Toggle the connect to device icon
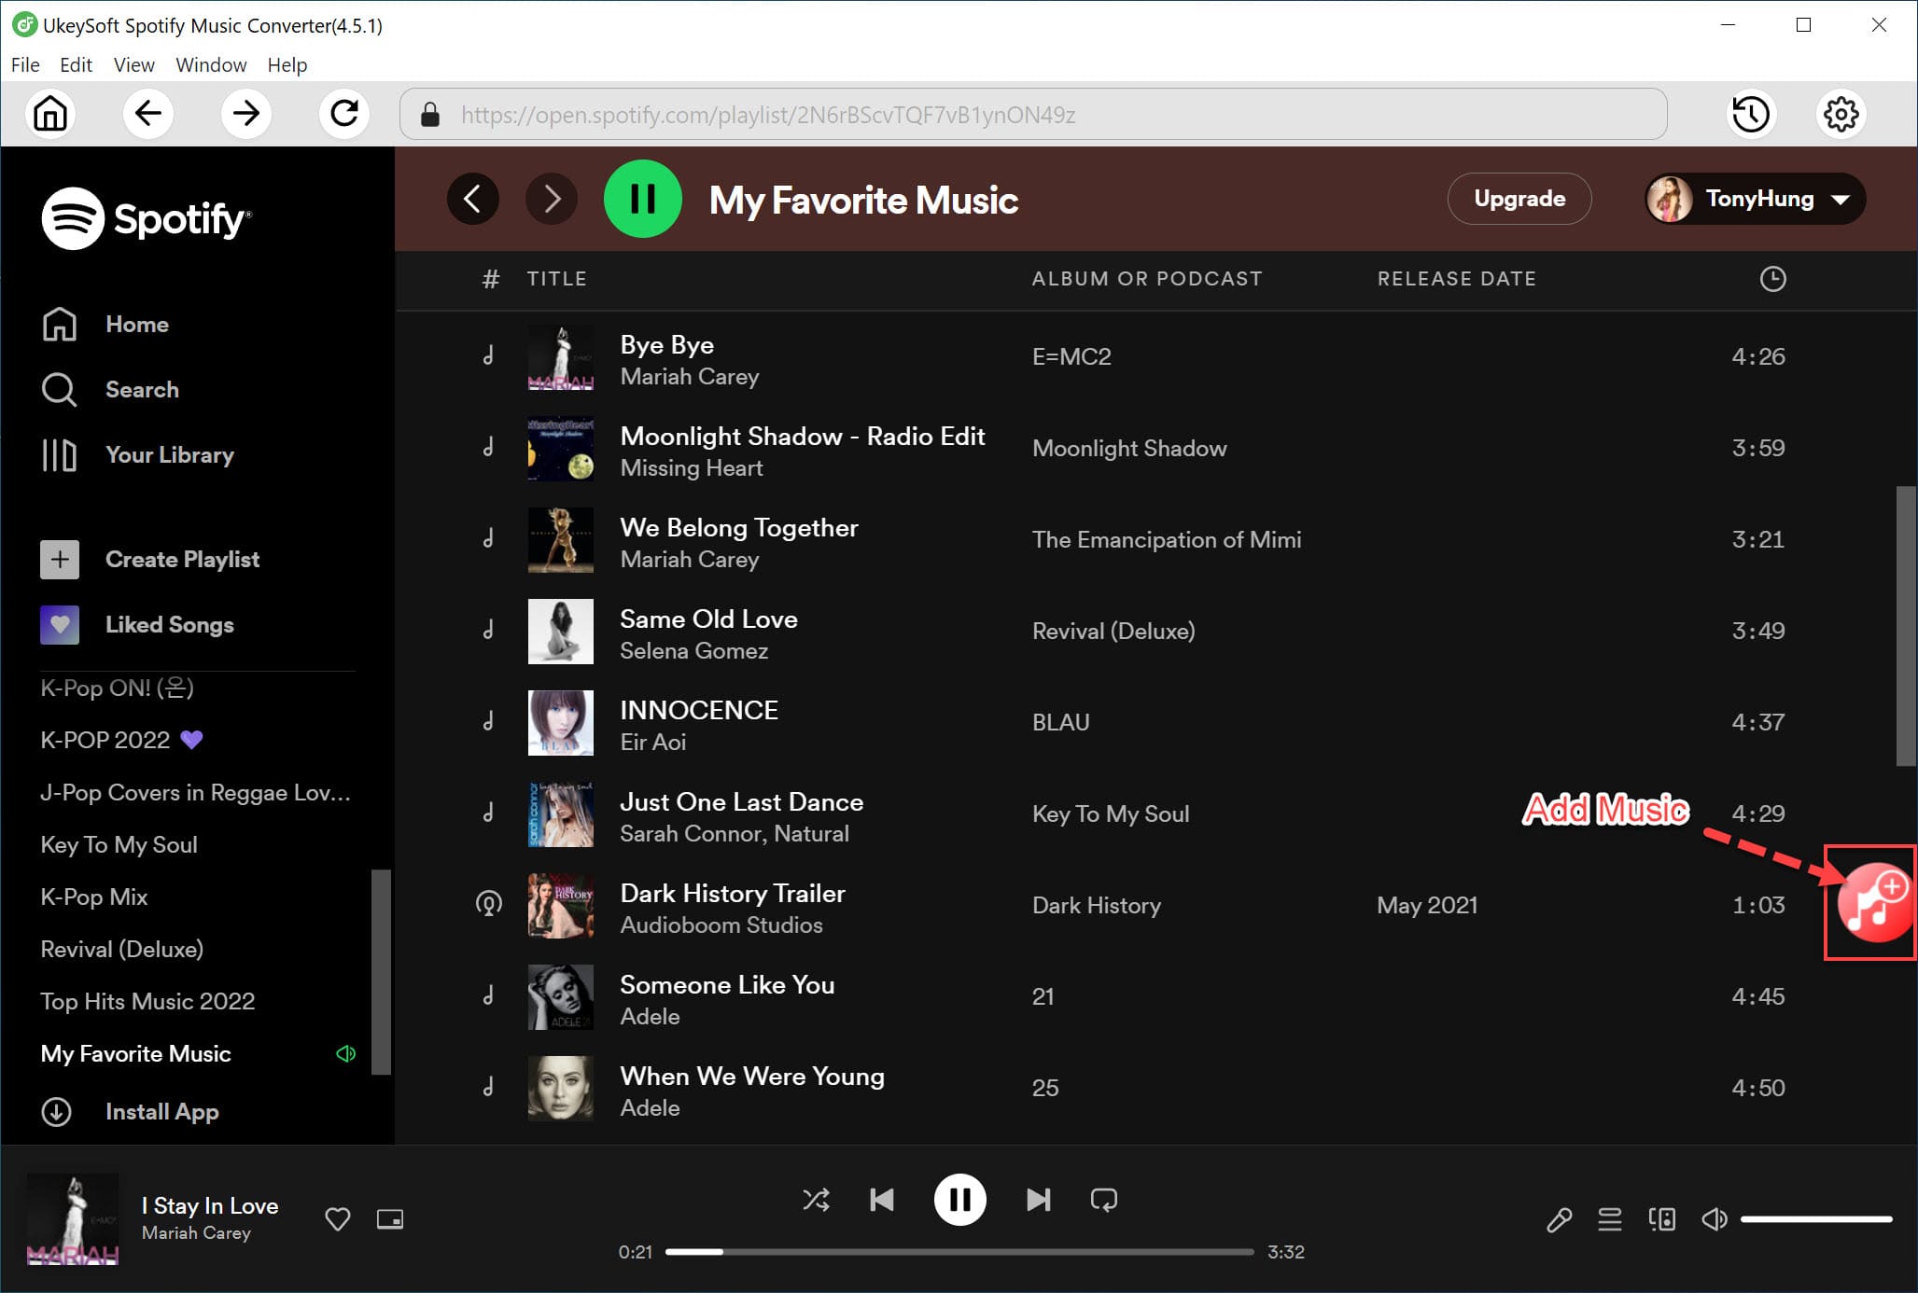Viewport: 1918px width, 1293px height. [1661, 1218]
